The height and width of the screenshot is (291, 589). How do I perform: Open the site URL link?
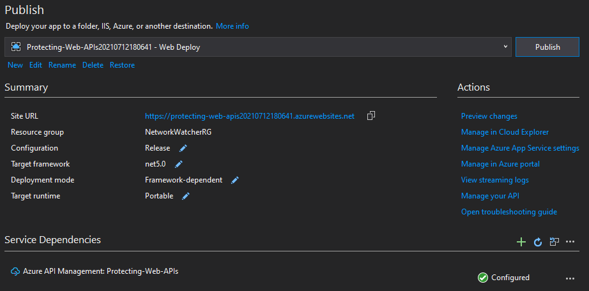250,116
